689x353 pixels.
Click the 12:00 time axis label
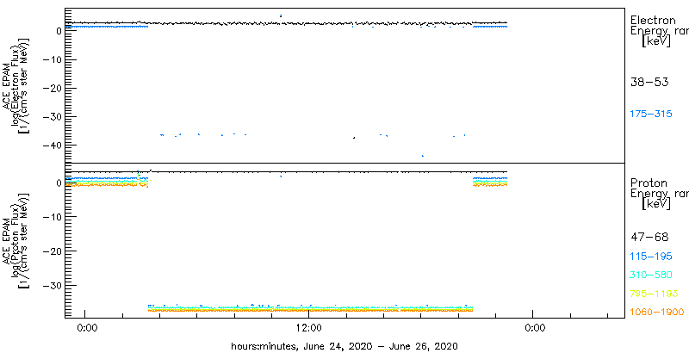(x=311, y=326)
